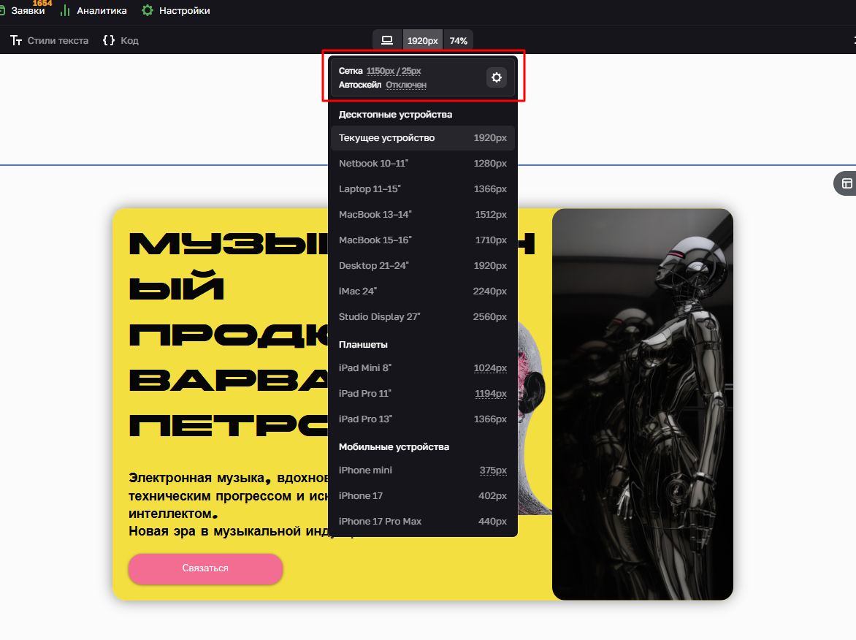The width and height of the screenshot is (856, 640).
Task: Click the Связаться pink button
Action: (205, 568)
